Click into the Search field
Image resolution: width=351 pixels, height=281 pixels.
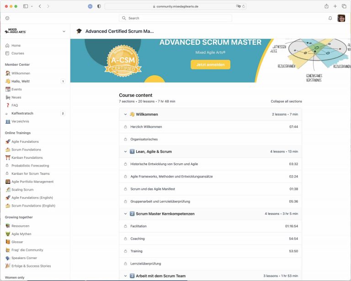175,18
